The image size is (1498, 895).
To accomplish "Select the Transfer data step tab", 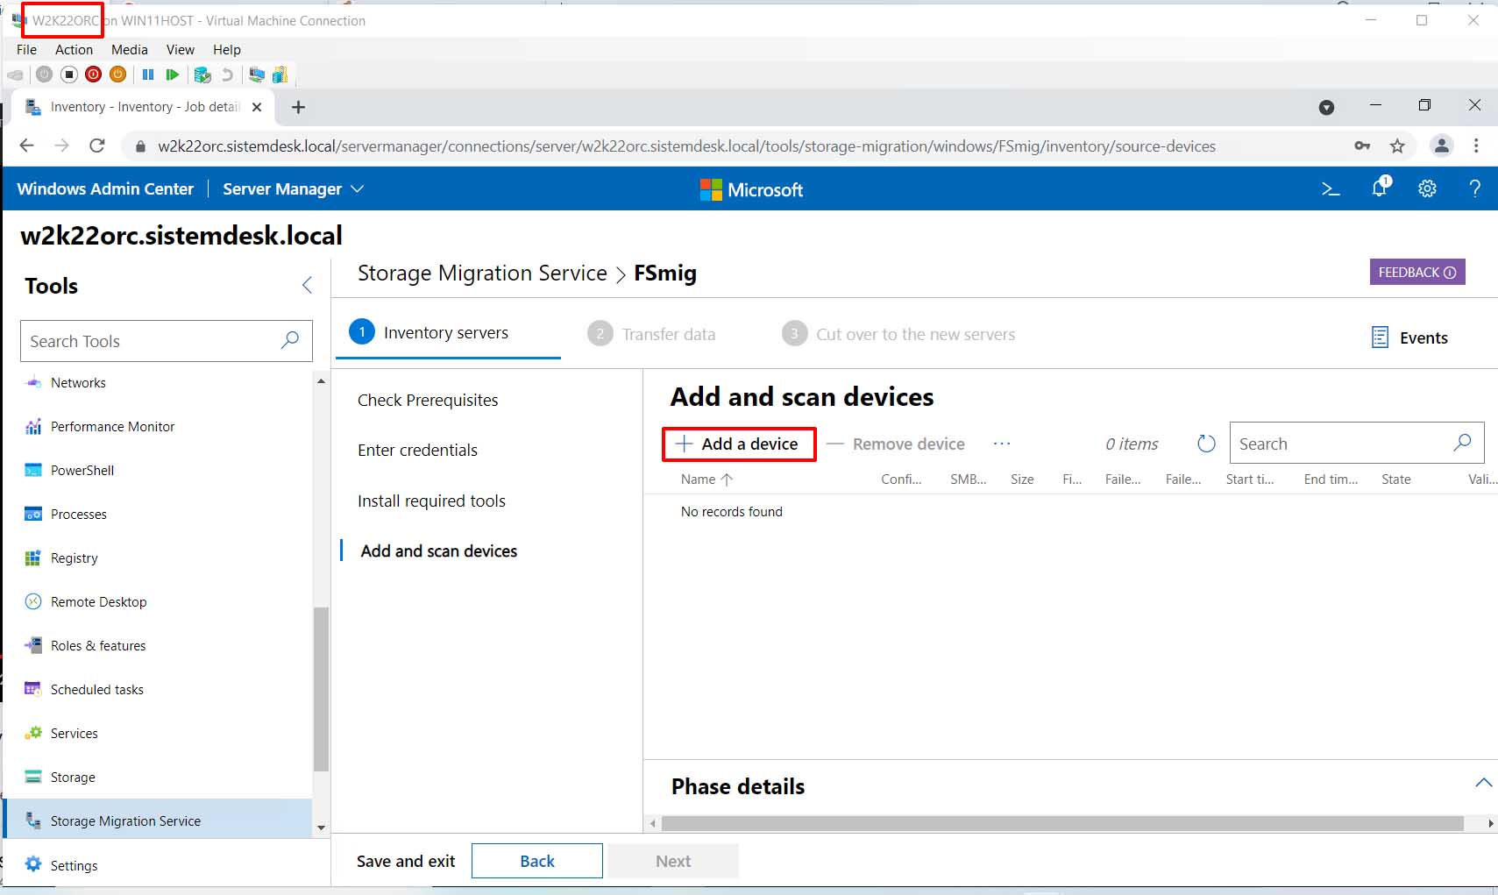I will pos(651,334).
